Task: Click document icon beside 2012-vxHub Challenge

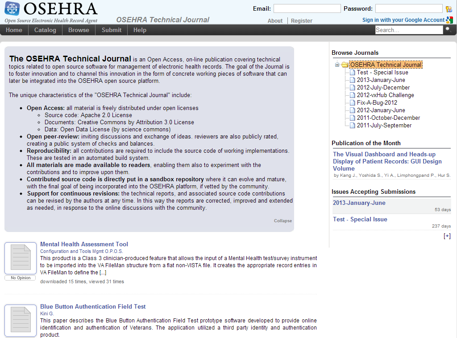Action: (x=353, y=95)
